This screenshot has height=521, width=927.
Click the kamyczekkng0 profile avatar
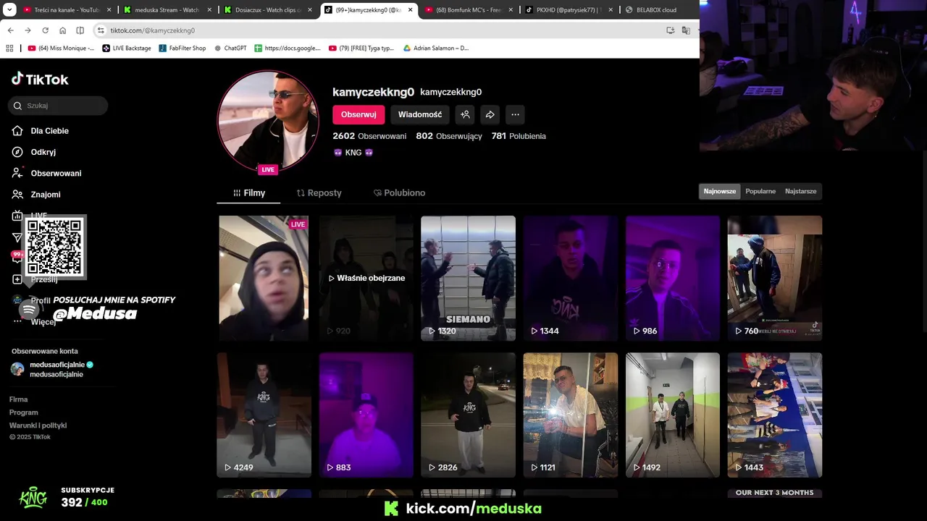[268, 121]
